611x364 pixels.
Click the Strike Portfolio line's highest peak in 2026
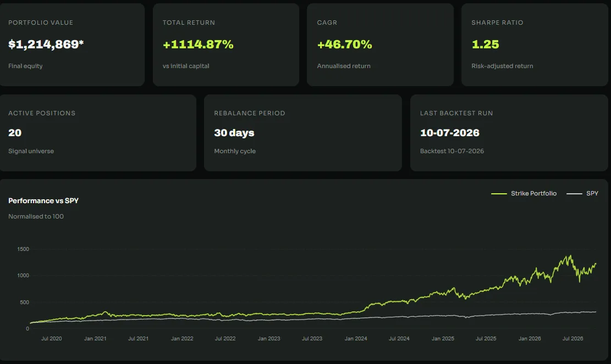click(x=571, y=256)
